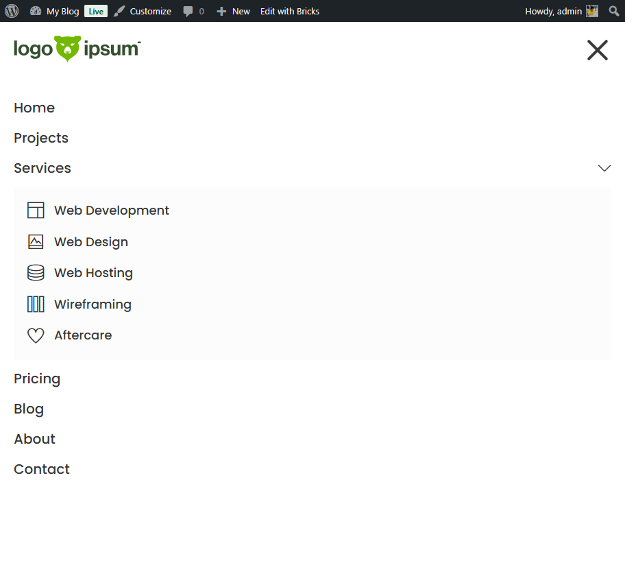Open the Pricing menu item
Viewport: 625px width, 574px height.
(x=37, y=379)
